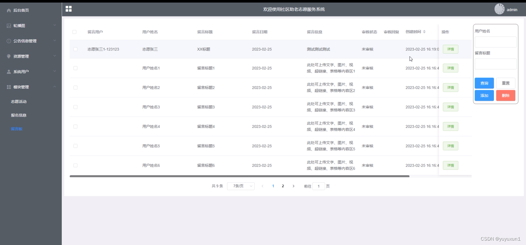Check the row for 用户姓名2
Screen dimensions: 526x245
75,88
